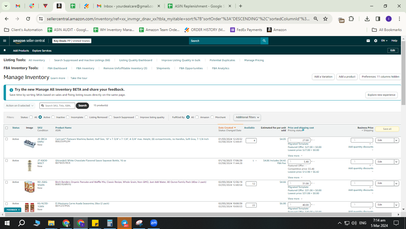Click the magnifier search button in Seller Central header
The height and width of the screenshot is (229, 406).
coord(264,41)
